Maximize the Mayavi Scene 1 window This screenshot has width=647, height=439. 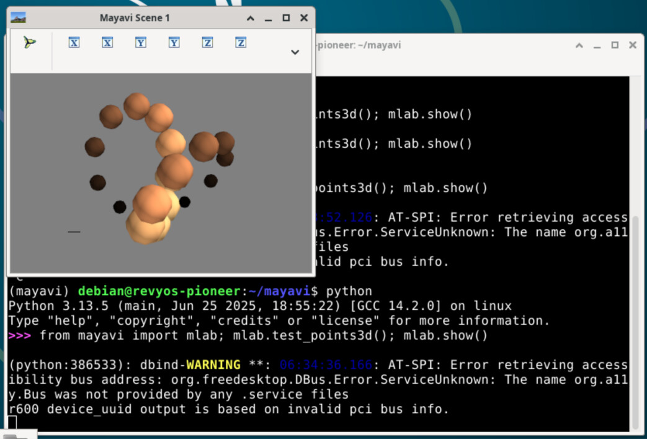(x=286, y=18)
